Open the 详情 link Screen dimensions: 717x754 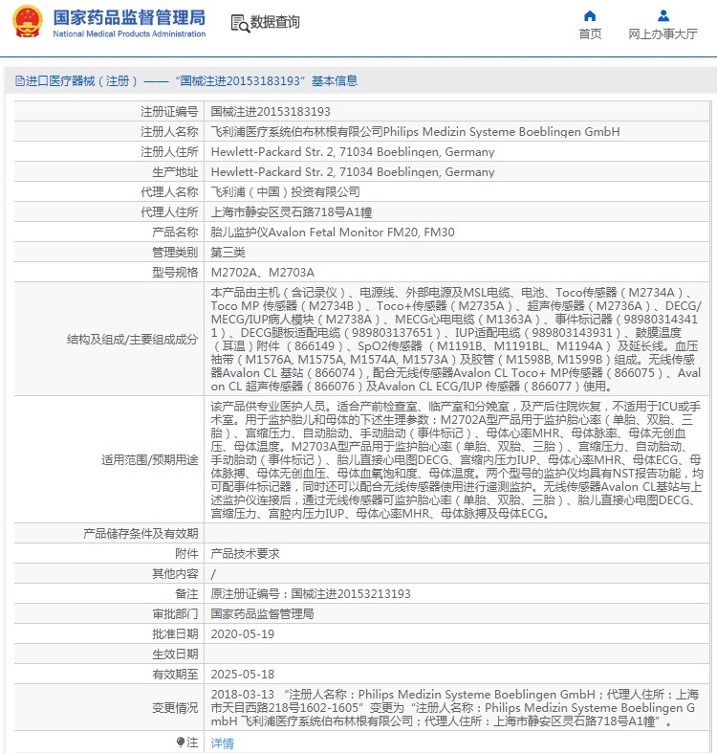click(222, 743)
